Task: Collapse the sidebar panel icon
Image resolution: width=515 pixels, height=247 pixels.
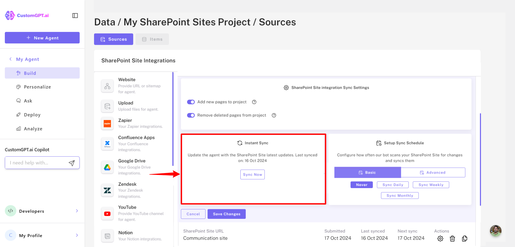Action: click(x=75, y=16)
